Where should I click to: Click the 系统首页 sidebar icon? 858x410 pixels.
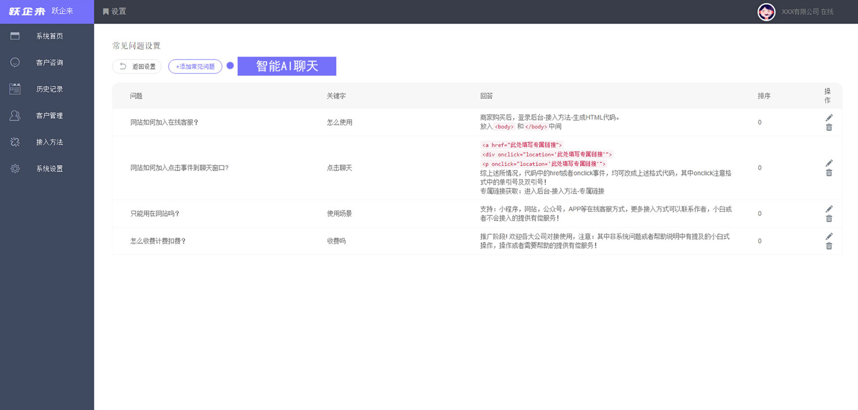click(15, 36)
